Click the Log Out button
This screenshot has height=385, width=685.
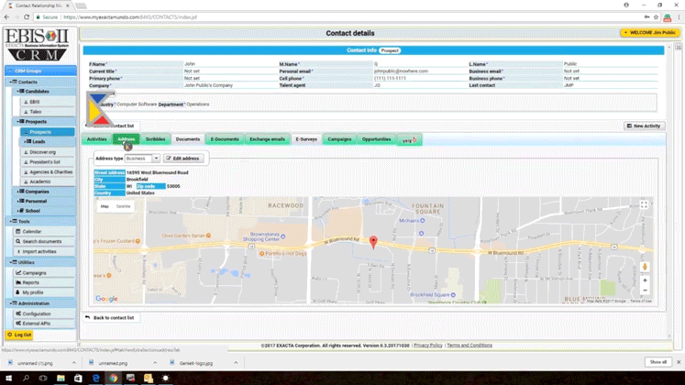pyautogui.click(x=19, y=335)
